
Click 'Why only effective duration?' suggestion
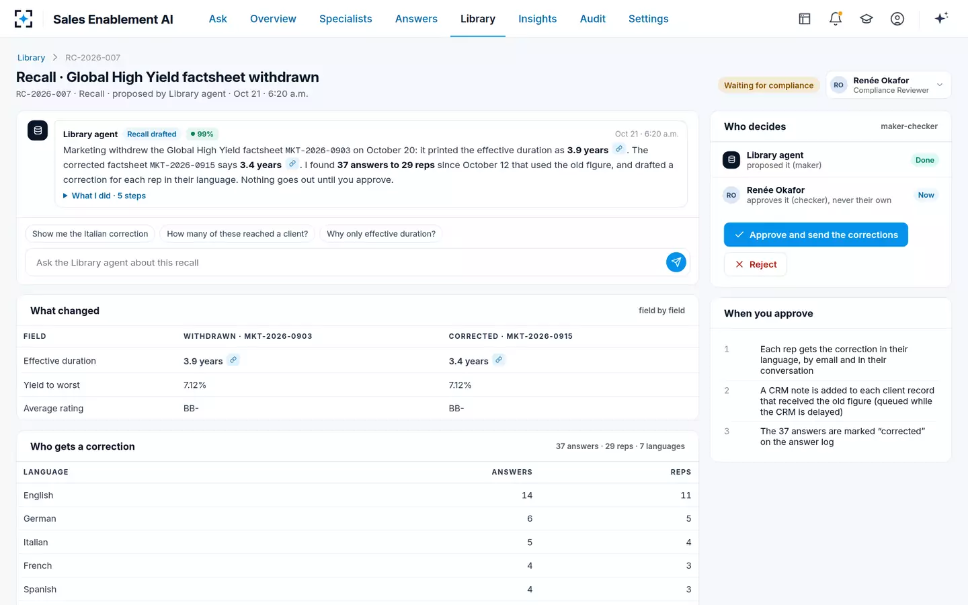pyautogui.click(x=381, y=234)
